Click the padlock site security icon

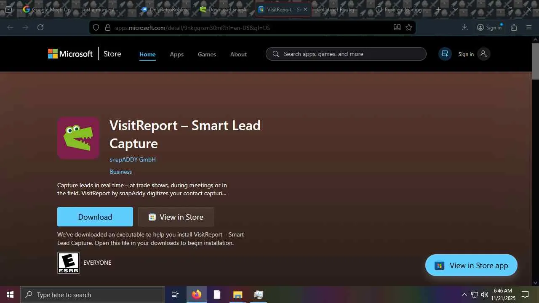click(107, 27)
